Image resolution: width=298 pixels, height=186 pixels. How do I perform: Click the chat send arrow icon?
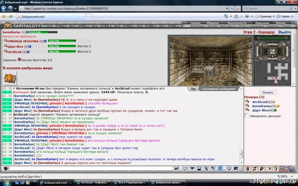pos(176,169)
